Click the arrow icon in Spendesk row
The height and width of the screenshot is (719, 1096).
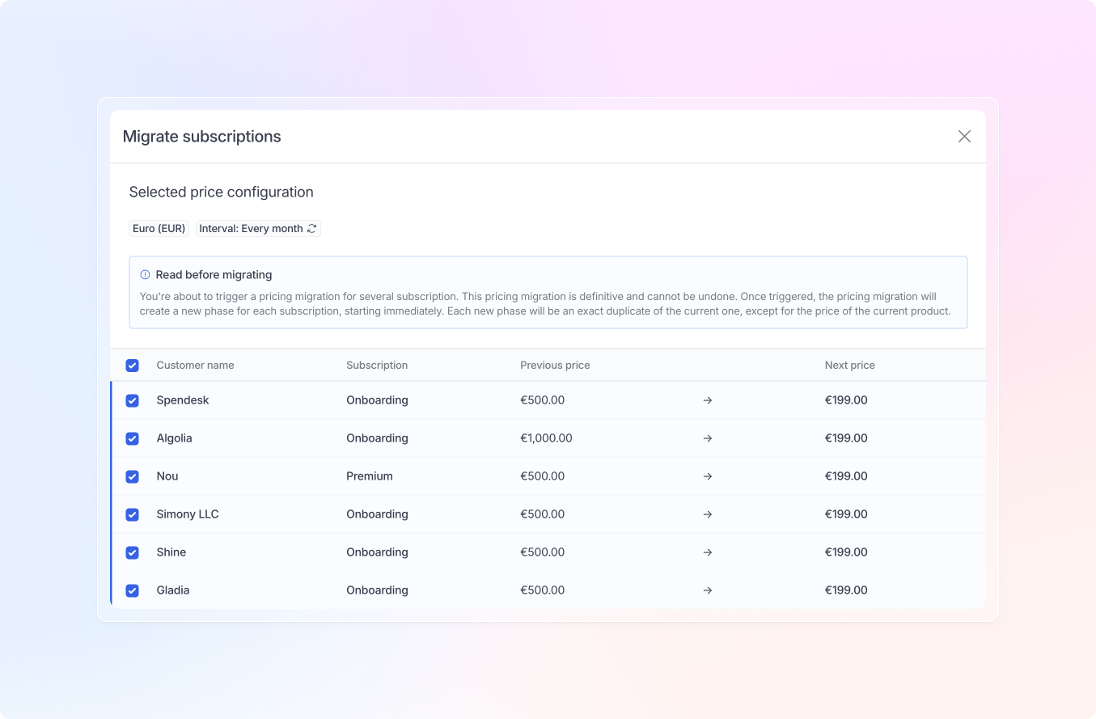(708, 400)
